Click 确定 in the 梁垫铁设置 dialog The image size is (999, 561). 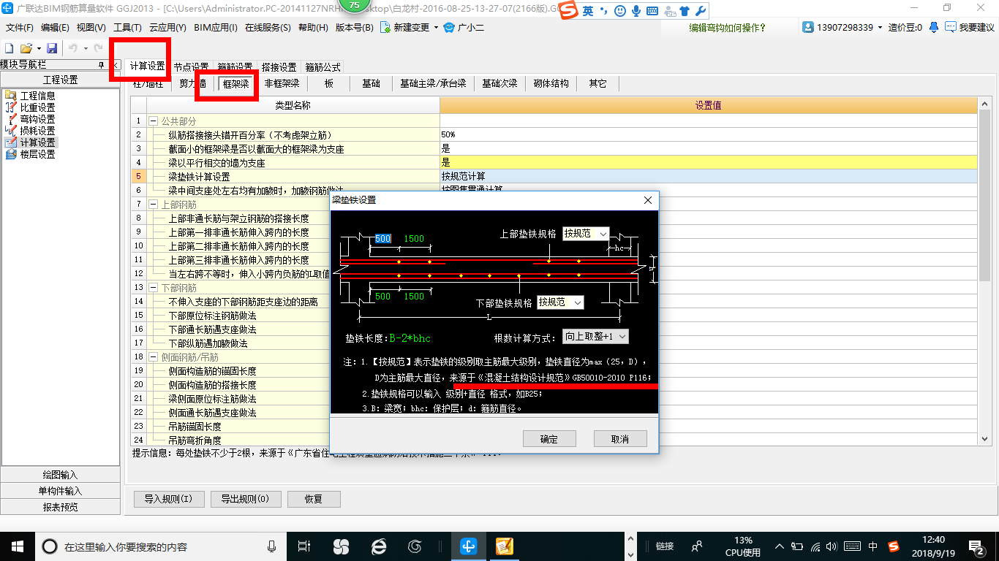coord(549,439)
